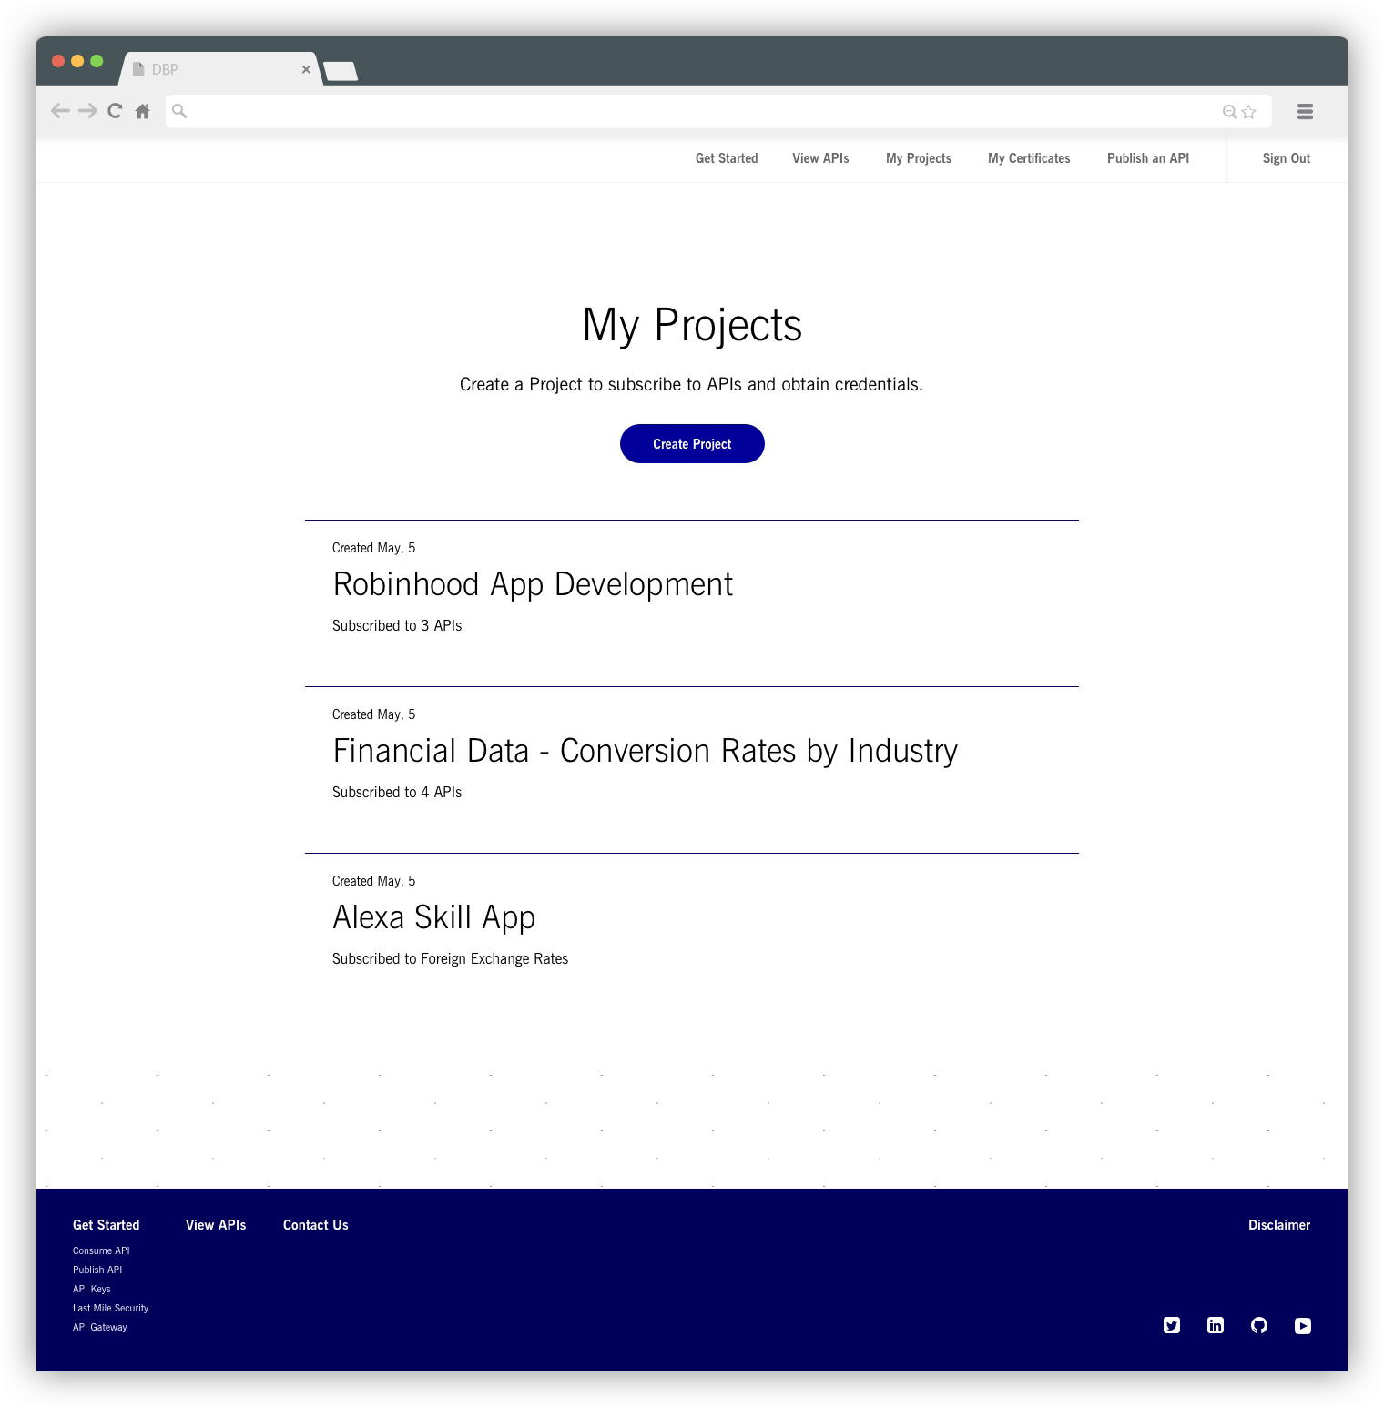
Task: Click footer View APIs link
Action: [216, 1225]
